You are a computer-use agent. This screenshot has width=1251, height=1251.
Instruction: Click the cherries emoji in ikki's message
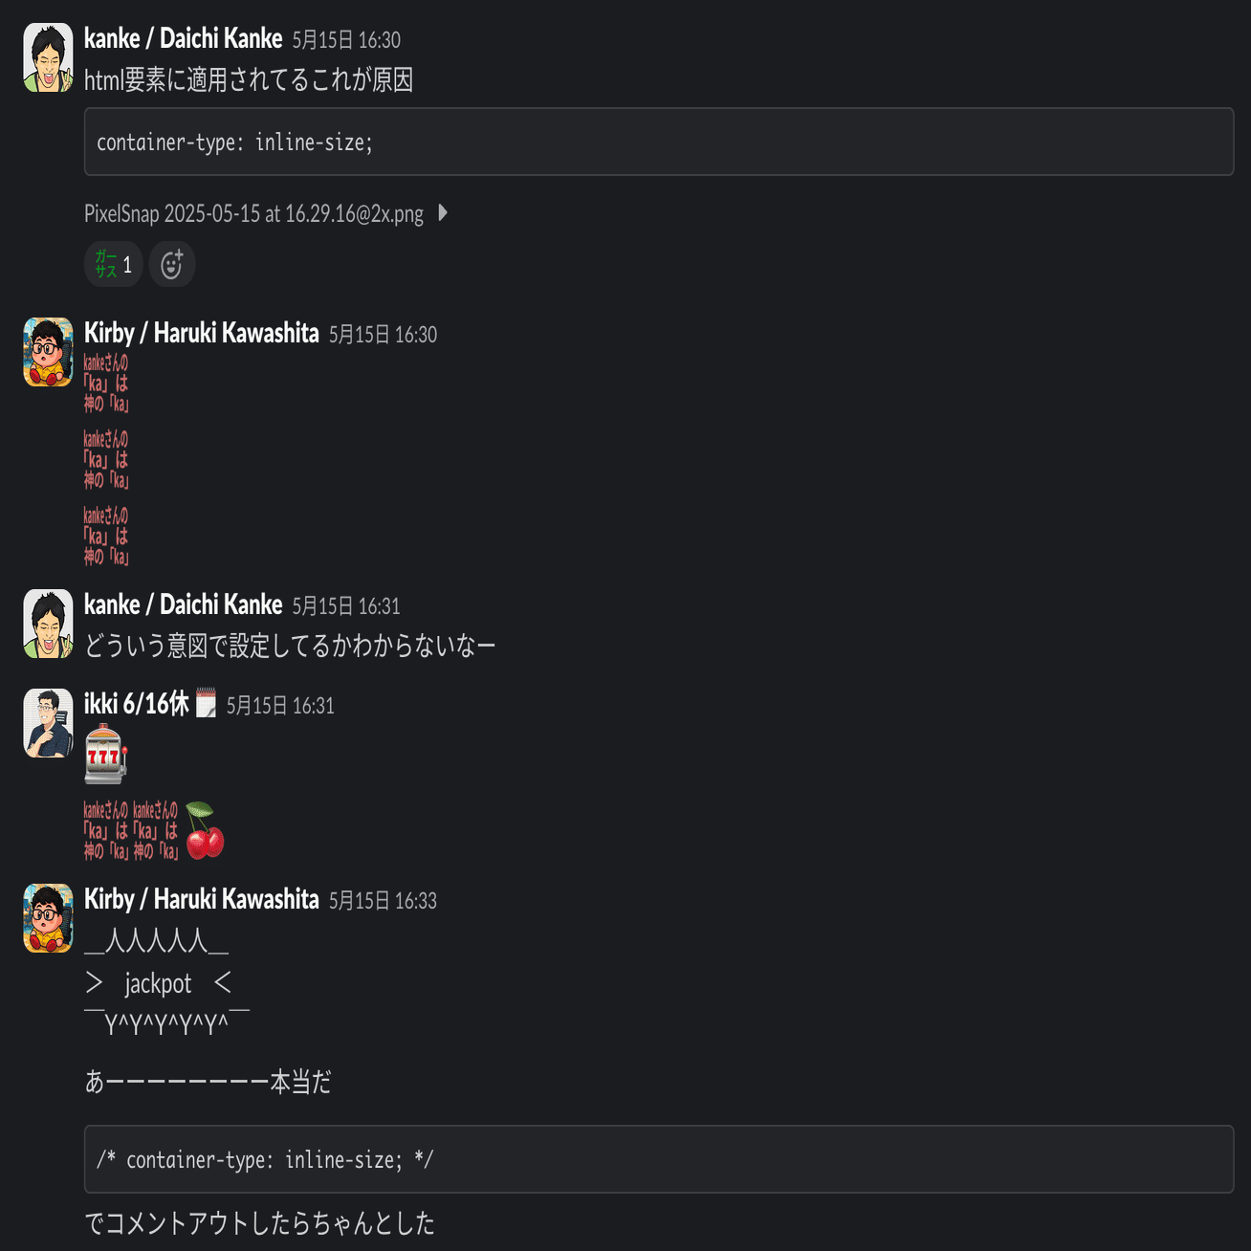click(x=204, y=830)
